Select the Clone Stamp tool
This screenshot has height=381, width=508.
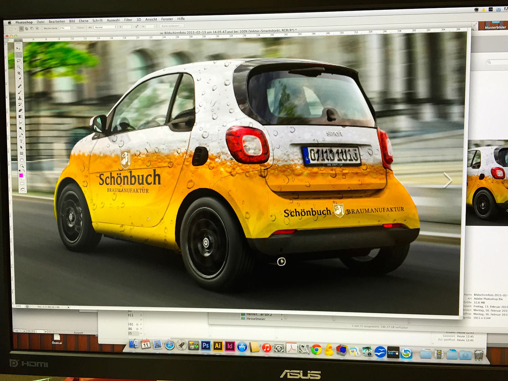[20, 98]
